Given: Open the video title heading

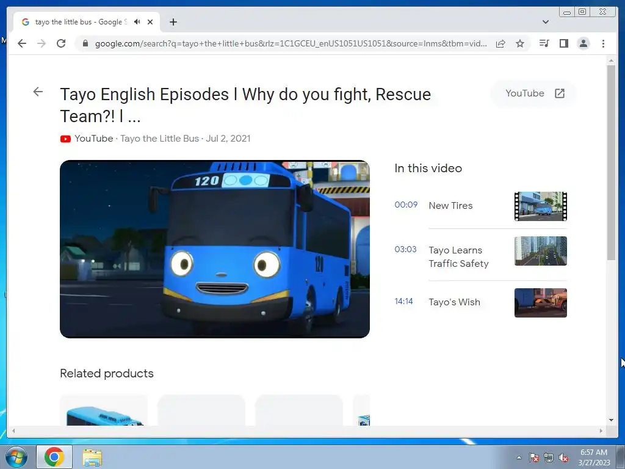Looking at the screenshot, I should coord(245,105).
